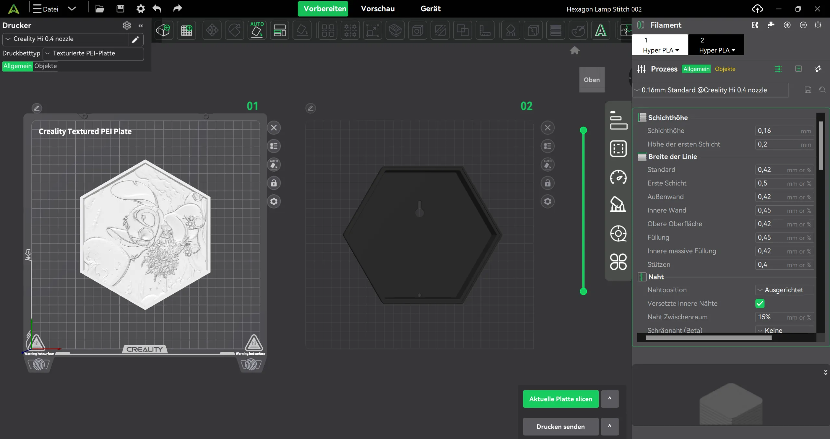Switch Drucker panel to Objekte view
The image size is (830, 439).
tap(45, 66)
